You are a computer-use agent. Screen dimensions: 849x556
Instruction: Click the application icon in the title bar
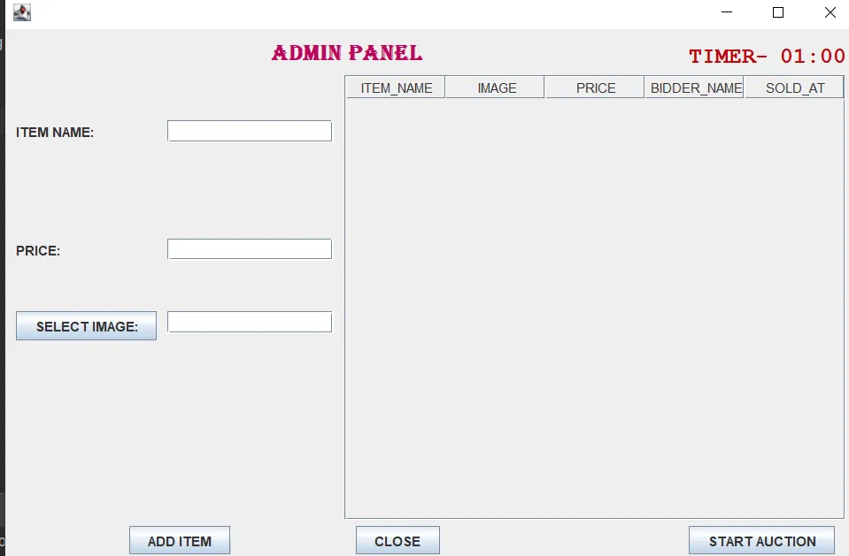tap(21, 12)
